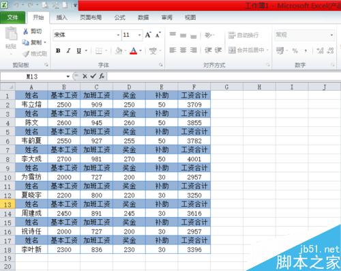Apply the red font color
This screenshot has height=271, width=341.
coord(134,51)
